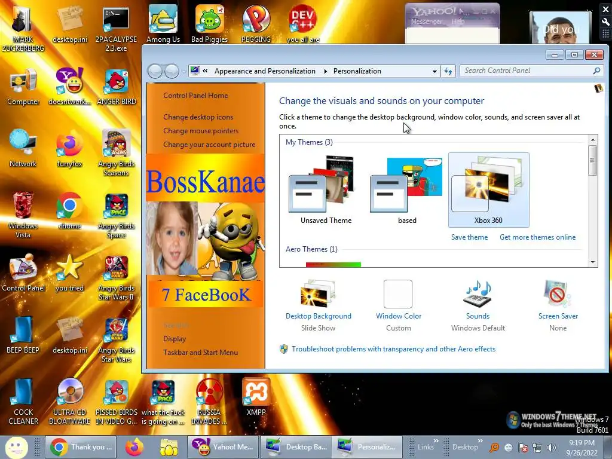Select the XMPP desktop shortcut
Screen dimensions: 612x459
256,397
